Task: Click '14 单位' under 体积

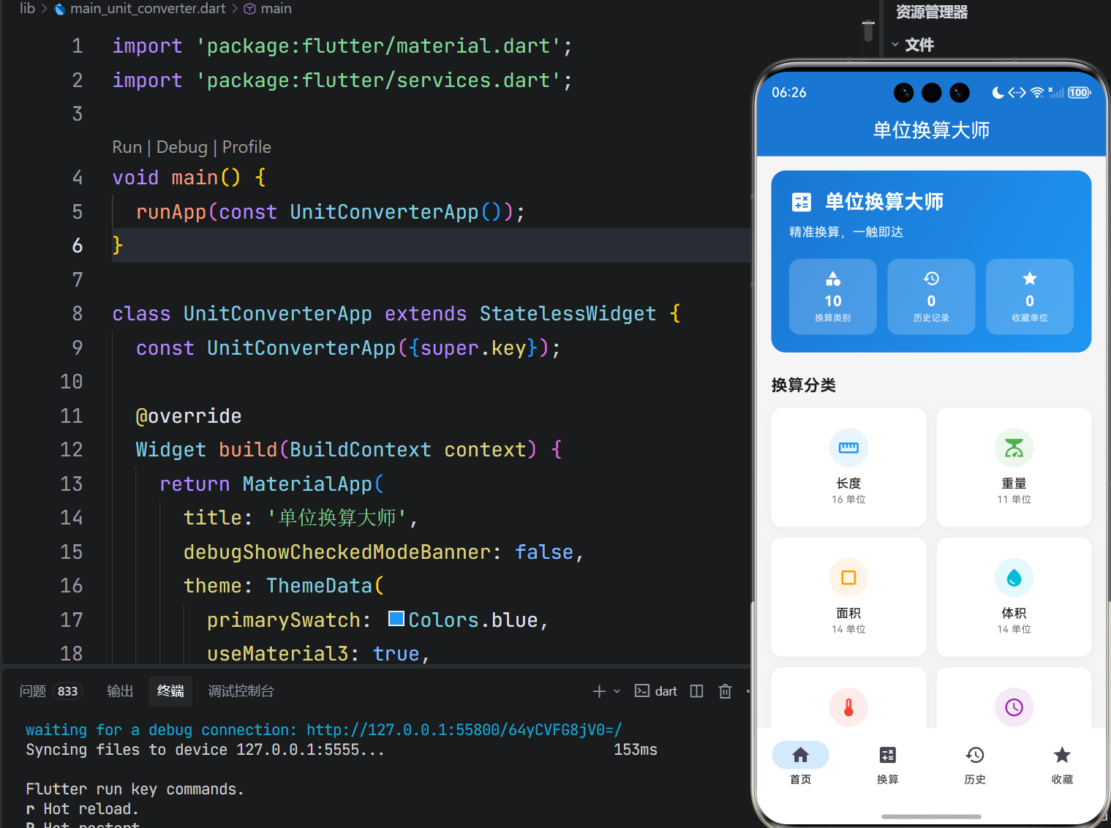Action: [x=1014, y=629]
